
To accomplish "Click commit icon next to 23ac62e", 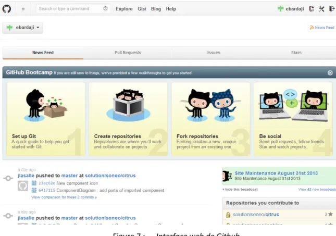I will tap(34, 183).
